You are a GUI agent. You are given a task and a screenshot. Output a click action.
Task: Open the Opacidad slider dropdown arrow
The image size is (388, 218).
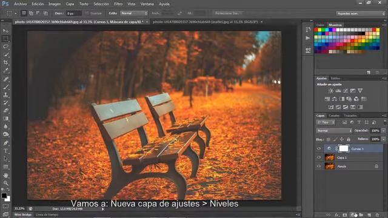pyautogui.click(x=384, y=131)
